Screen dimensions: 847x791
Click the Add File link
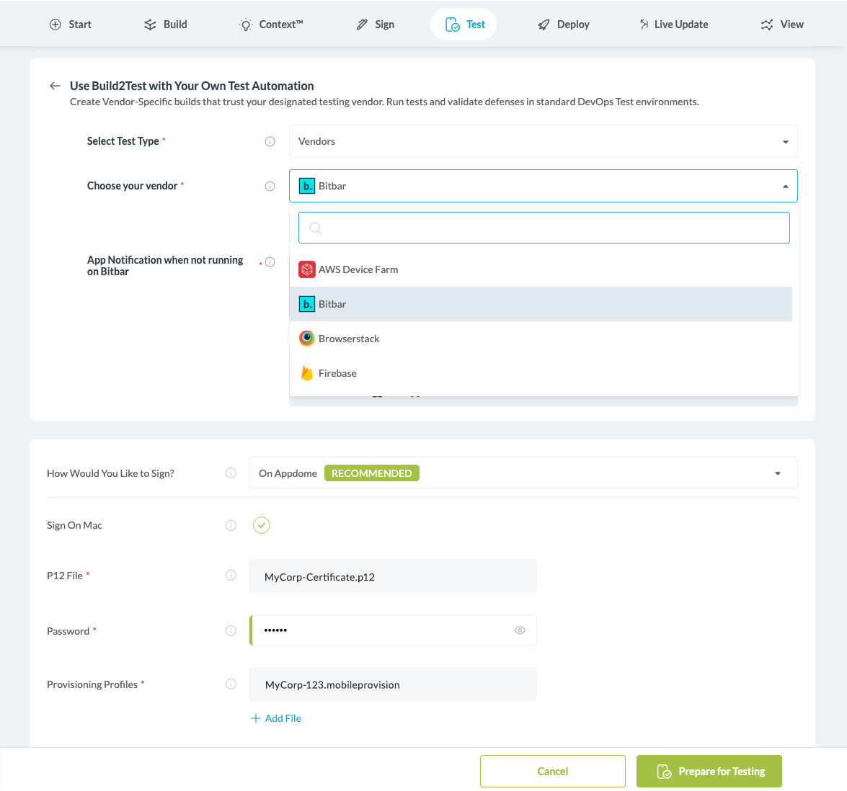[x=283, y=718]
